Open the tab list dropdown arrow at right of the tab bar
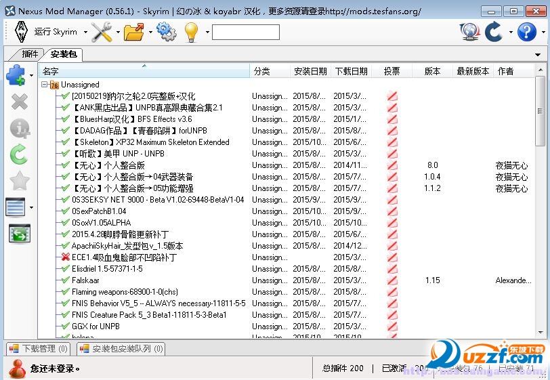 tap(538, 54)
